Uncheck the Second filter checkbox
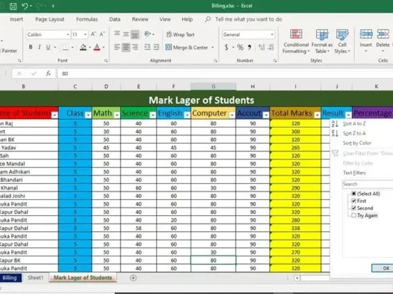This screenshot has height=294, width=393. 354,208
